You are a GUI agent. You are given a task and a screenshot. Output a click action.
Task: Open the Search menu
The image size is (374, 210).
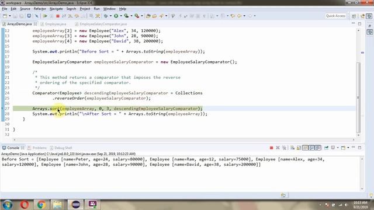(x=71, y=9)
